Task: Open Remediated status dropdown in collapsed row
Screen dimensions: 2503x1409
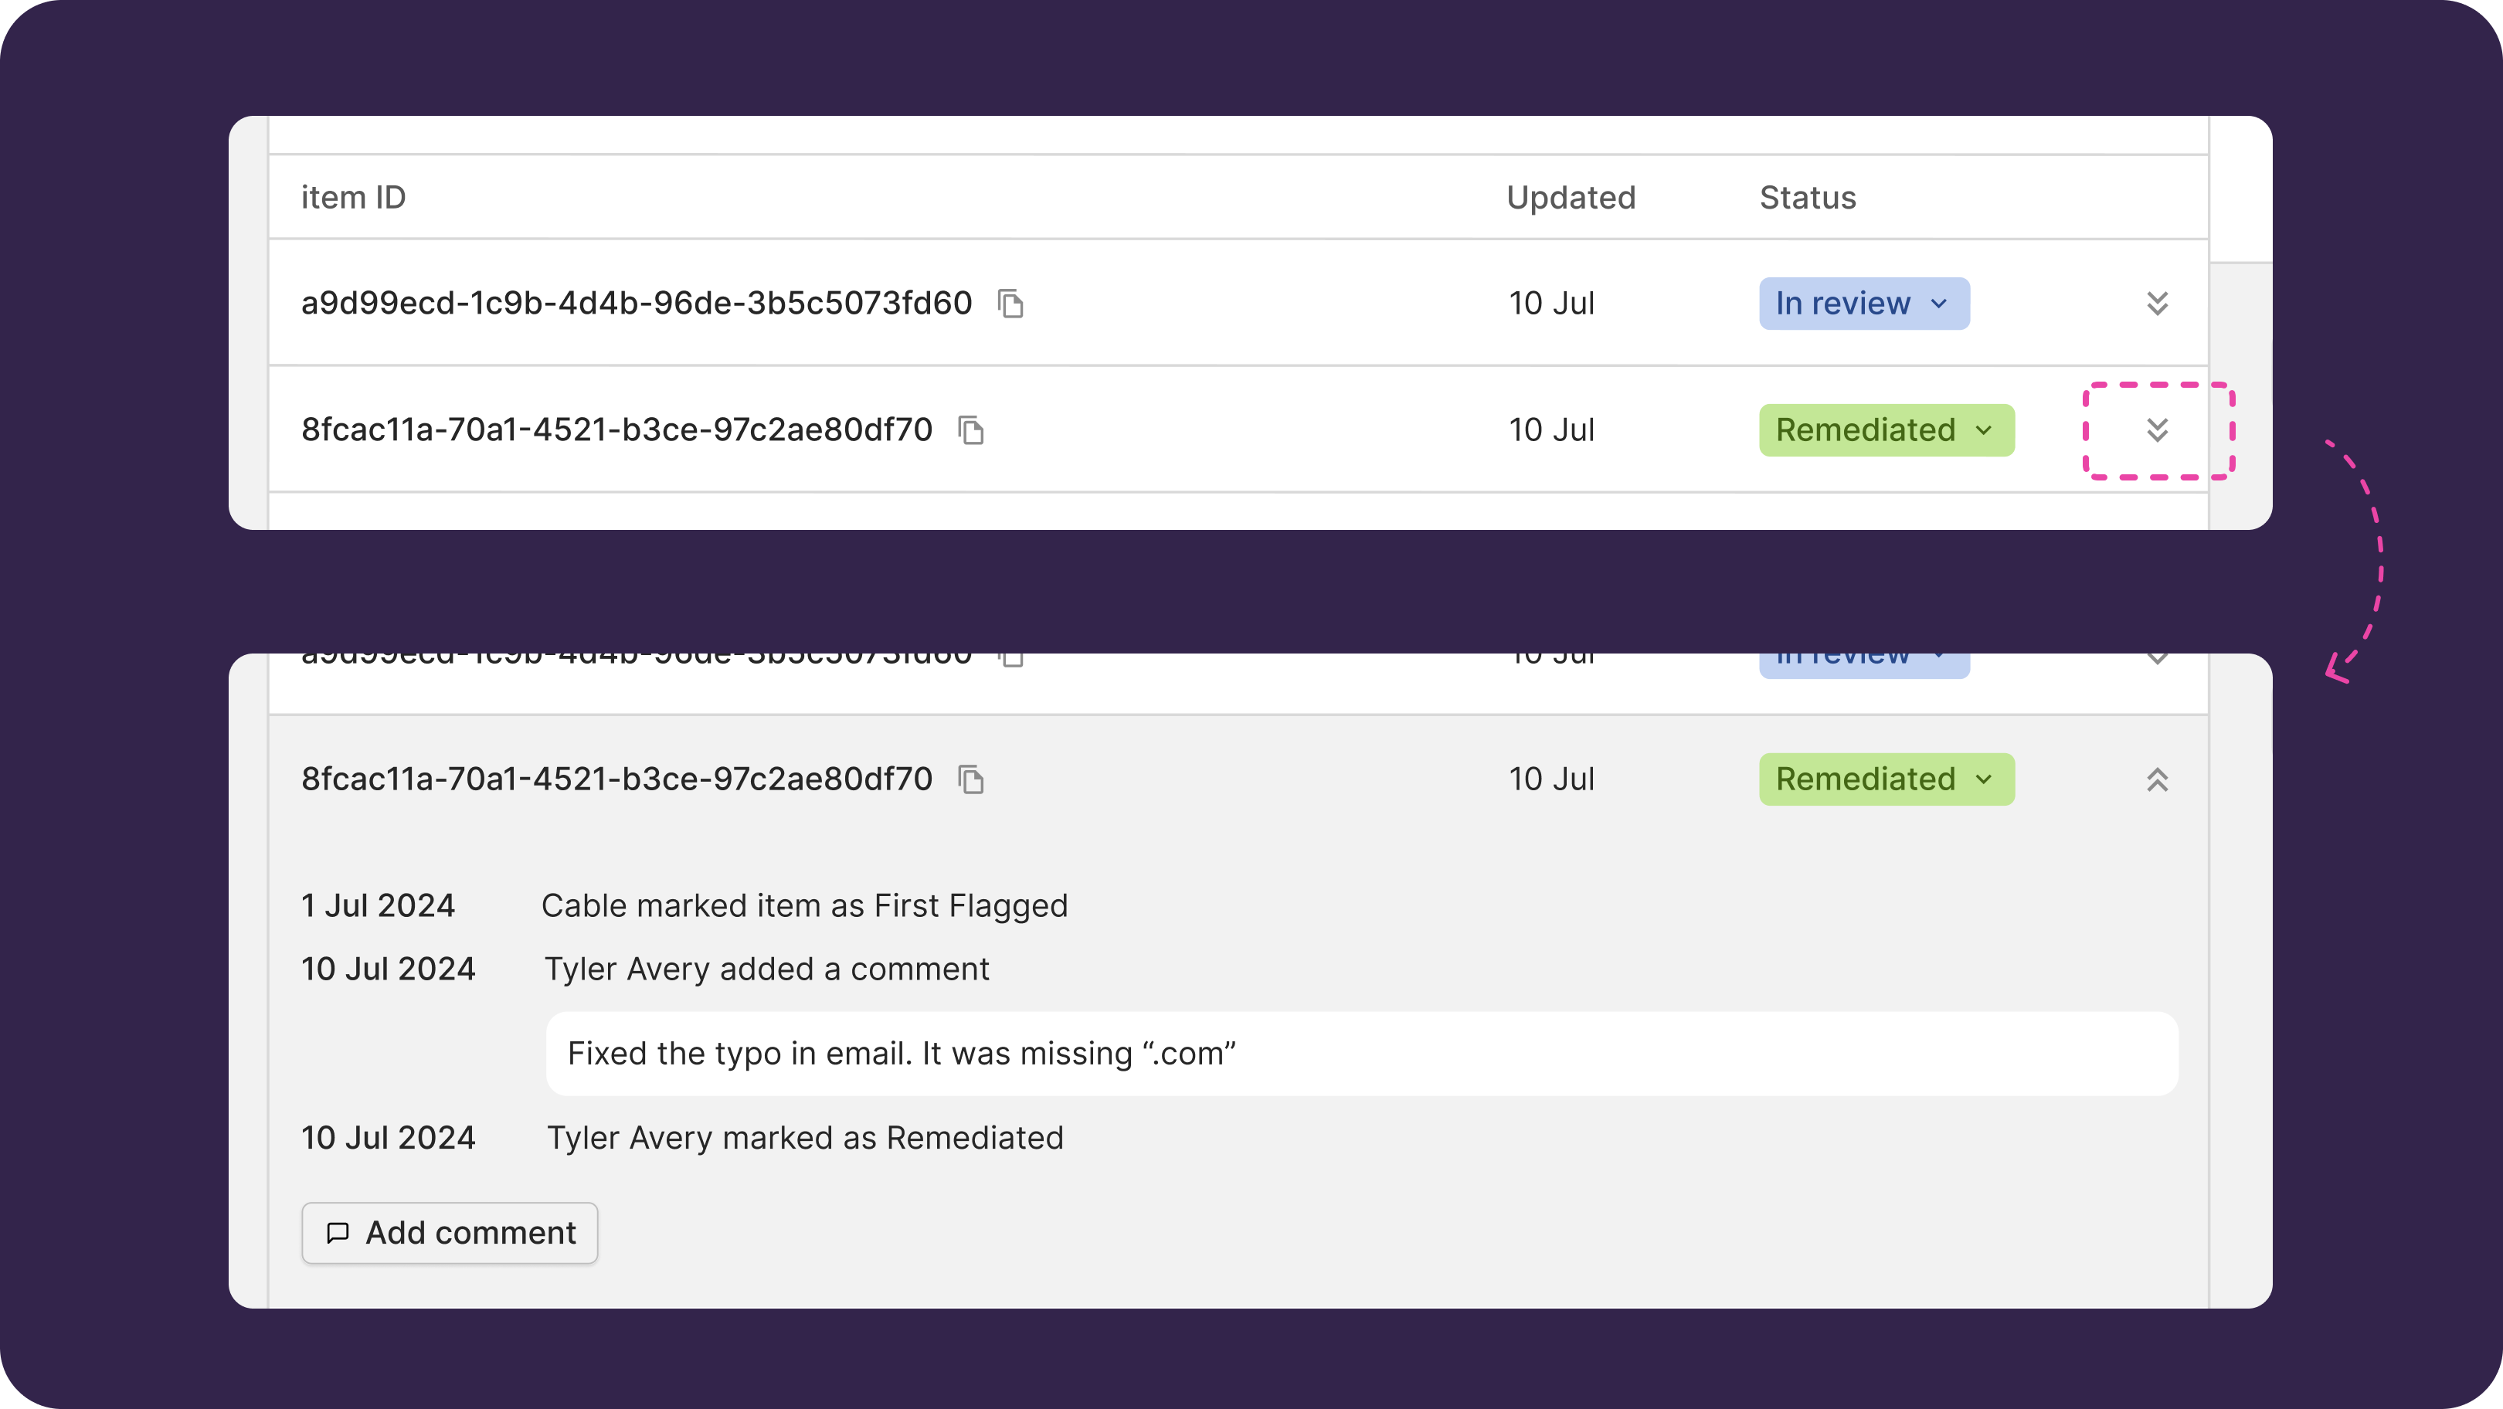Action: 1885,429
